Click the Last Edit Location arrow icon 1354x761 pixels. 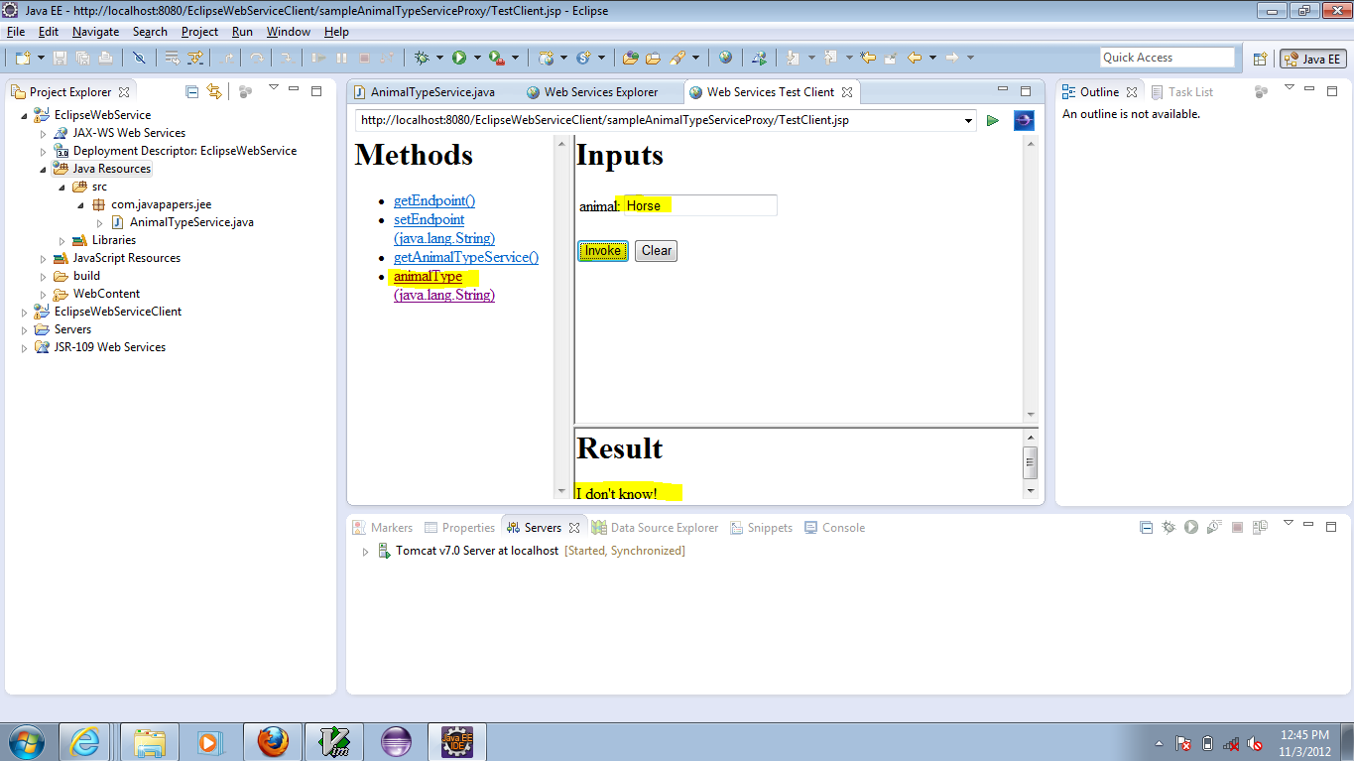point(867,58)
